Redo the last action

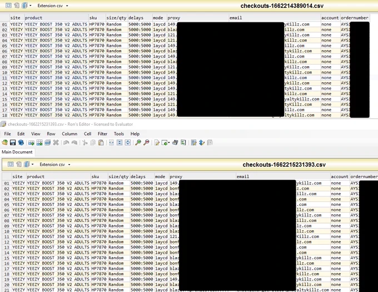pyautogui.click(x=74, y=142)
